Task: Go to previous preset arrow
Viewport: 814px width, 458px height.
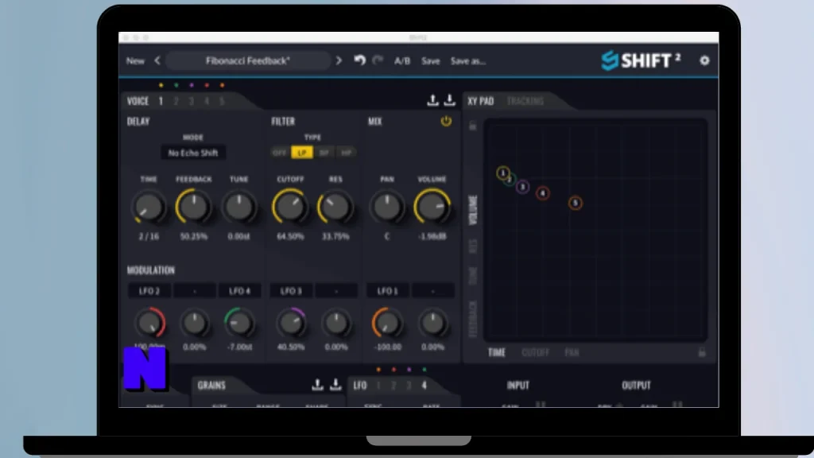Action: [157, 60]
